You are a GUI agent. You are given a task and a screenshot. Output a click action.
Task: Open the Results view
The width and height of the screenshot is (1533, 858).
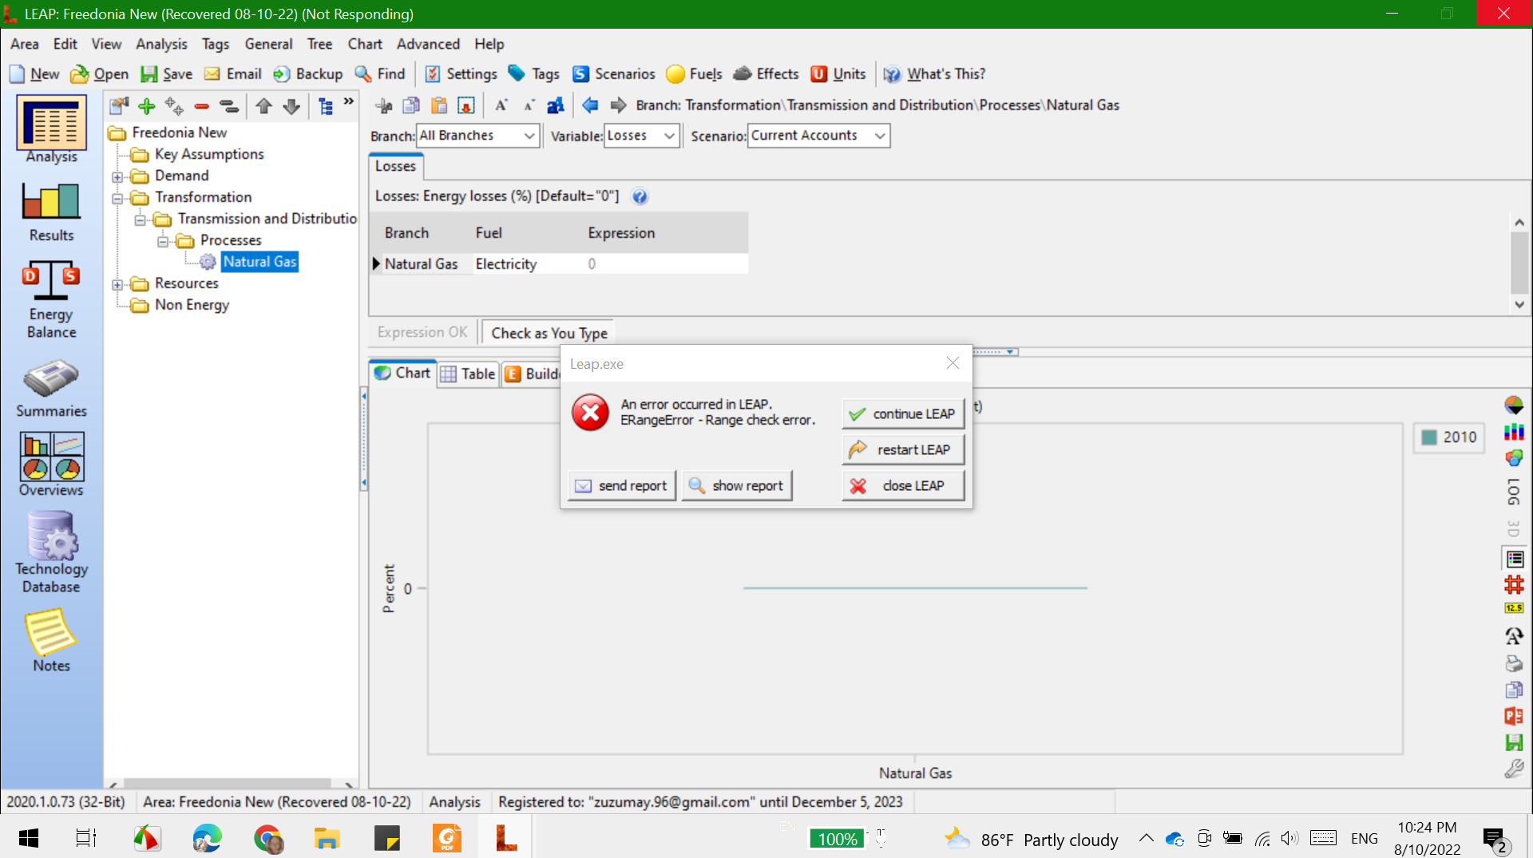(x=51, y=212)
